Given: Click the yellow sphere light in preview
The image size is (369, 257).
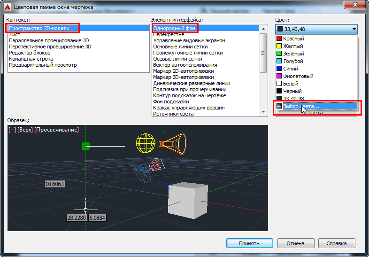Looking at the screenshot, I should (146, 143).
